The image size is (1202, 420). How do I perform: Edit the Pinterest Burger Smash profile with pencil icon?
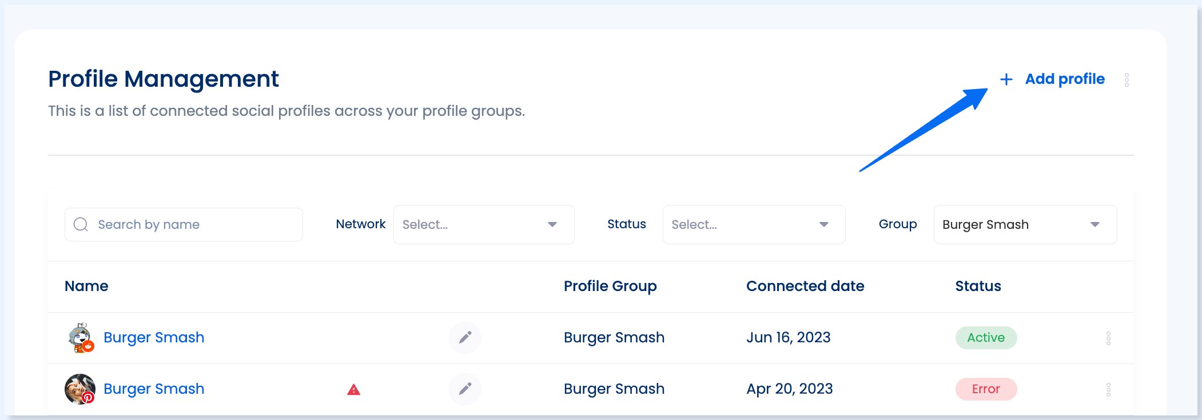click(x=465, y=389)
